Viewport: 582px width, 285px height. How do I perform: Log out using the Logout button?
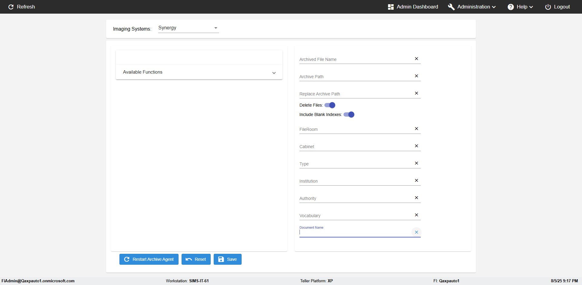557,7
